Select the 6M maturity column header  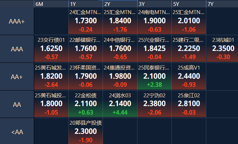click(51, 4)
